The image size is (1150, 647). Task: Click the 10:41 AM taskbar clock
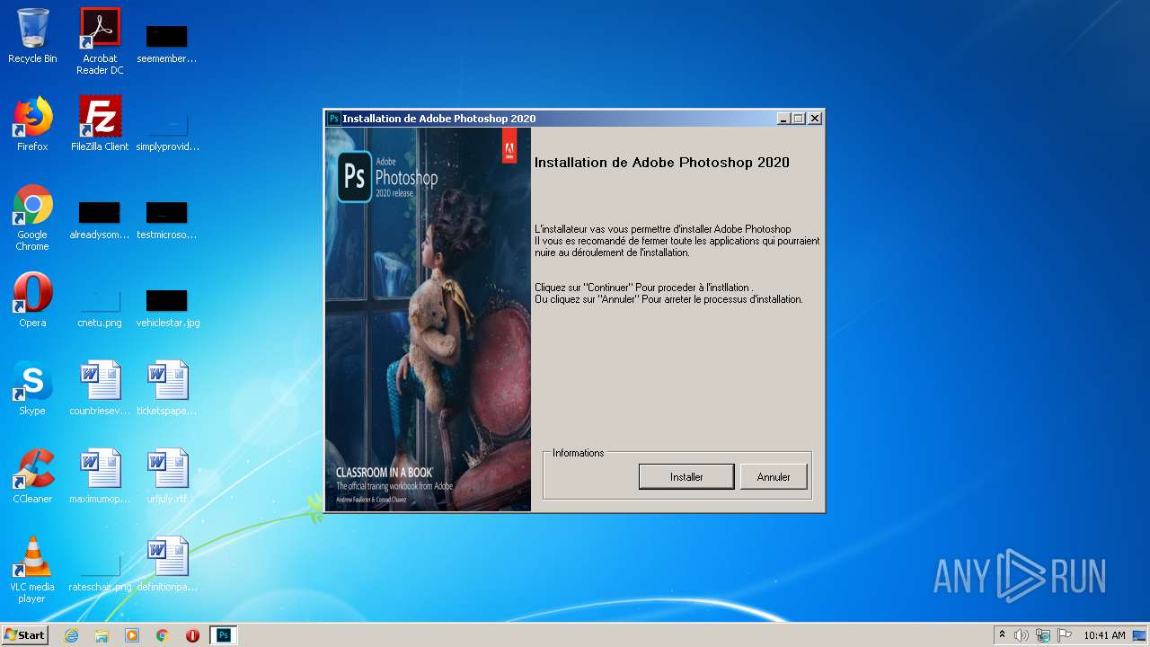tap(1104, 635)
